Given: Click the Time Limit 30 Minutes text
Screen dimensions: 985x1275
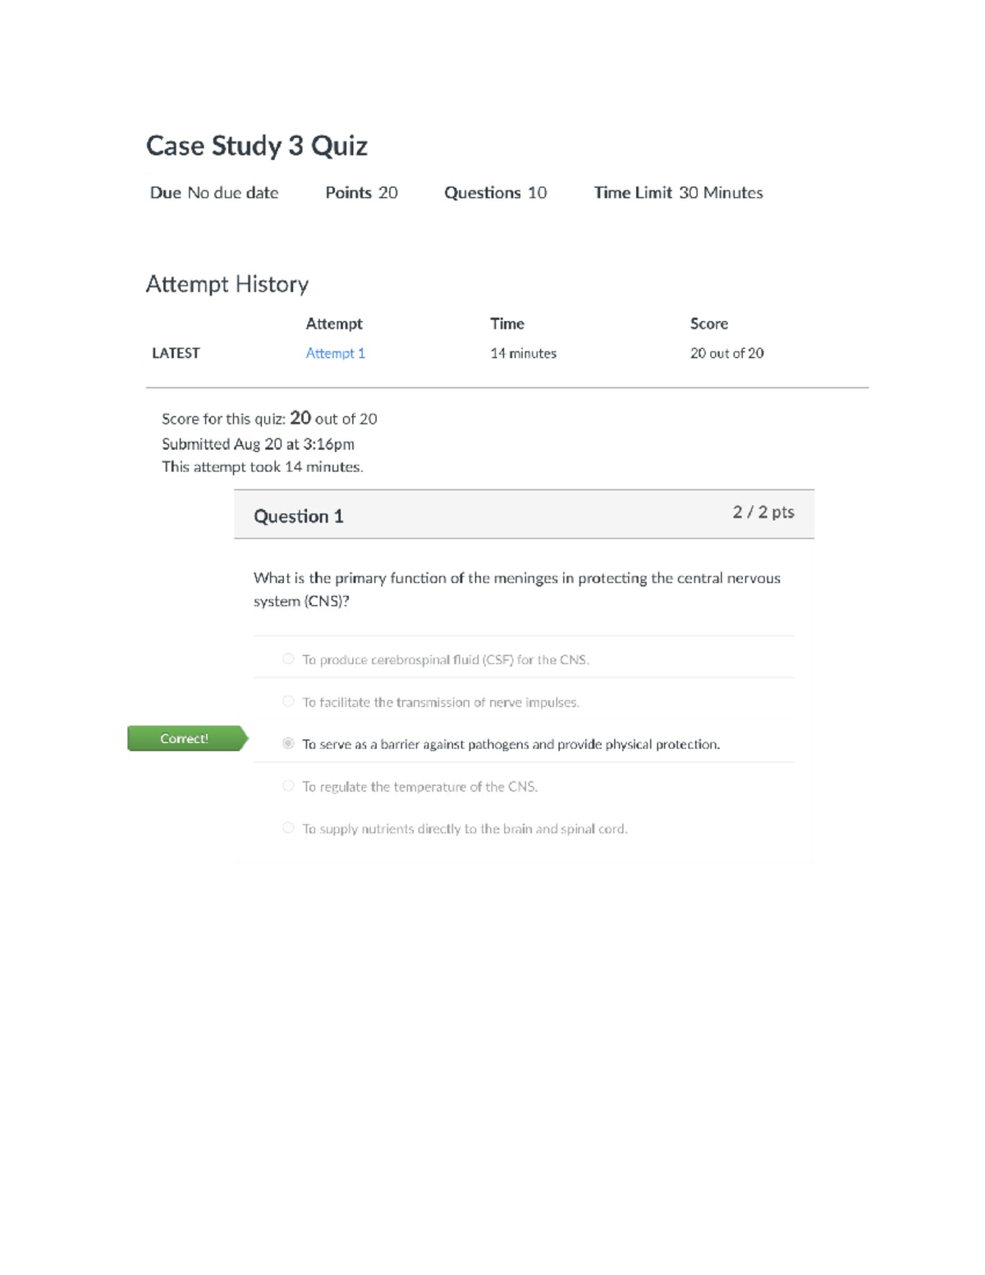Looking at the screenshot, I should tap(678, 193).
